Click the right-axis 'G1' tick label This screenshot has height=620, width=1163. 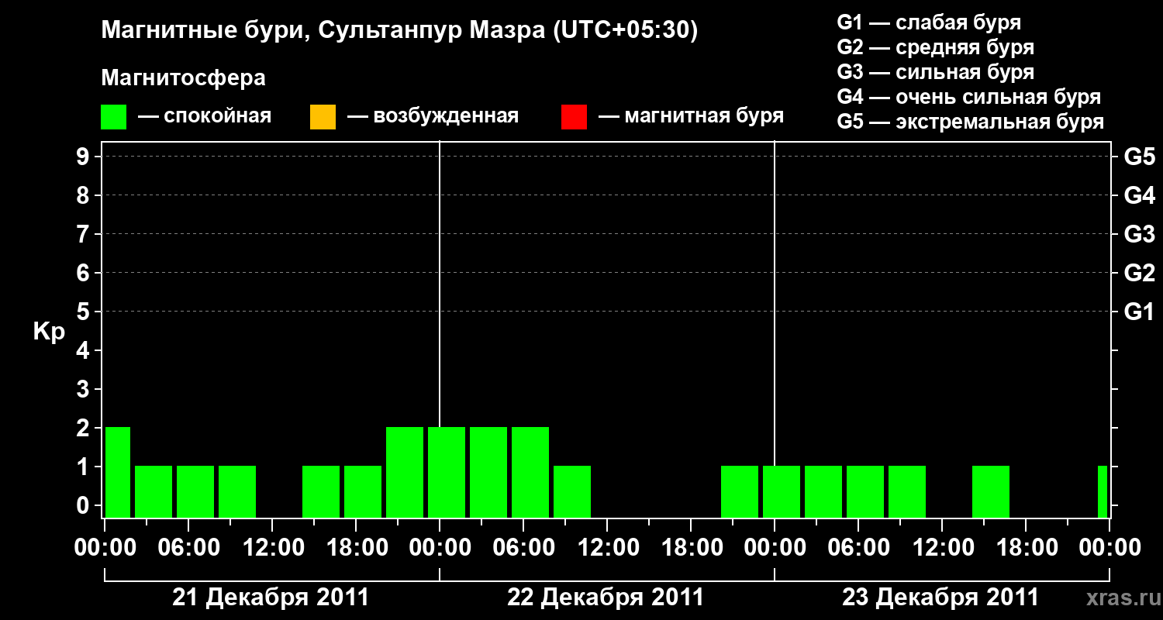pos(1140,312)
